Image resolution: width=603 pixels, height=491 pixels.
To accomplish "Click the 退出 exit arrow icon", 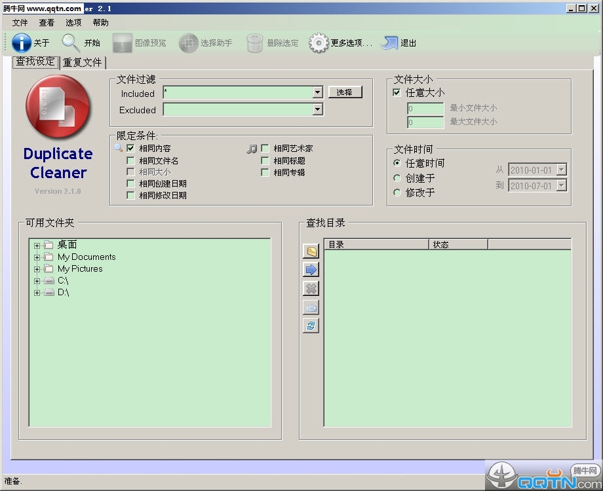I will point(389,43).
